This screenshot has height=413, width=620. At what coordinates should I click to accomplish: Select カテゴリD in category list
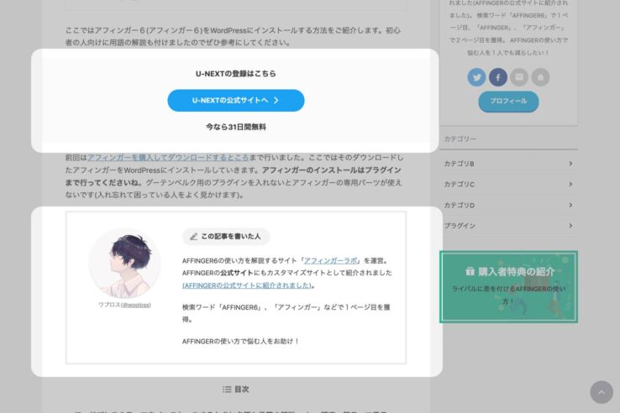[508, 205]
